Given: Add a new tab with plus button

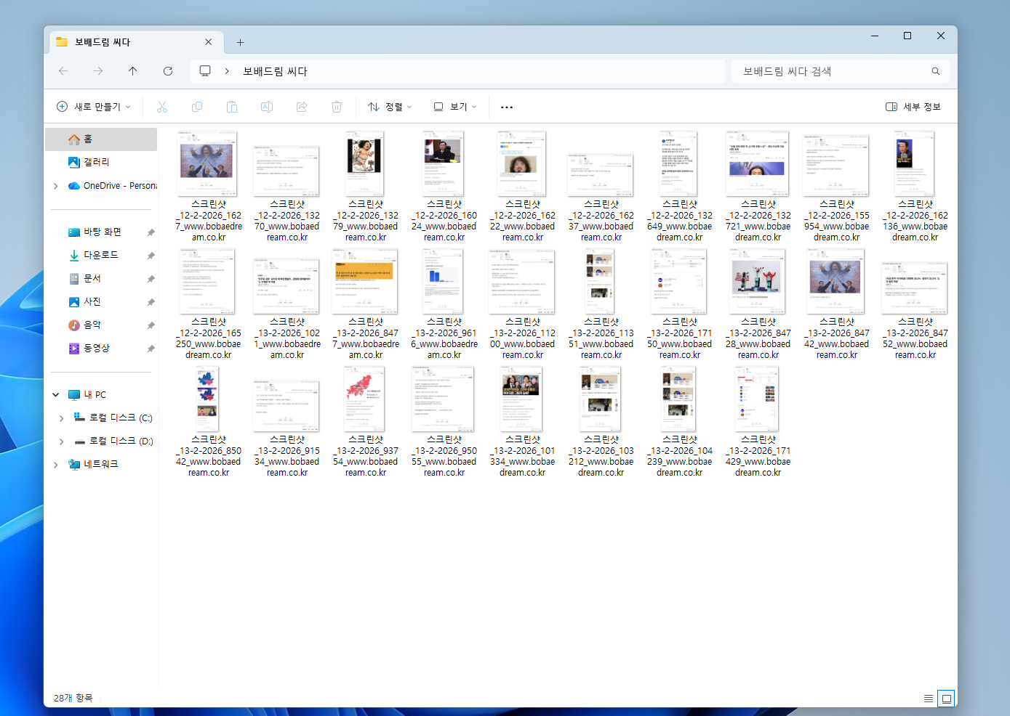Looking at the screenshot, I should click(x=240, y=42).
